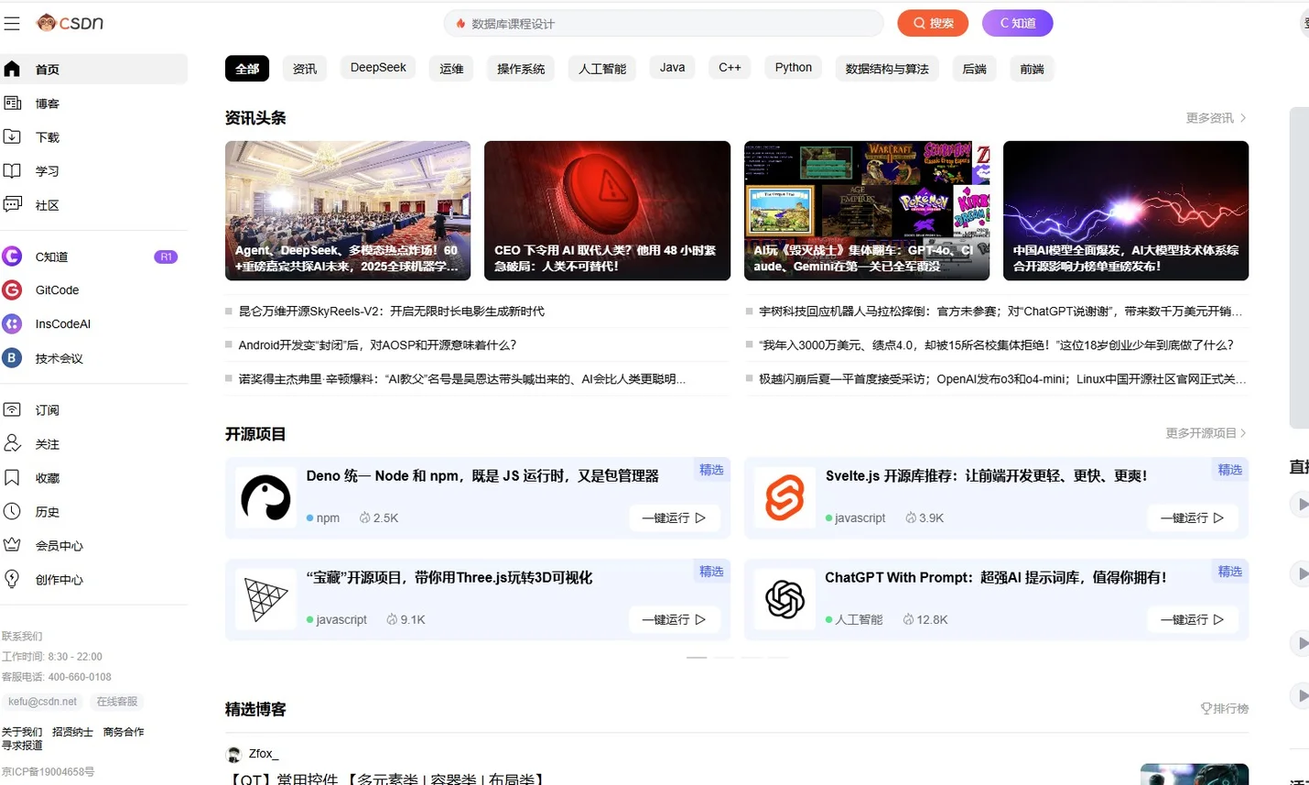Click the orange 搜索 search button

click(933, 23)
